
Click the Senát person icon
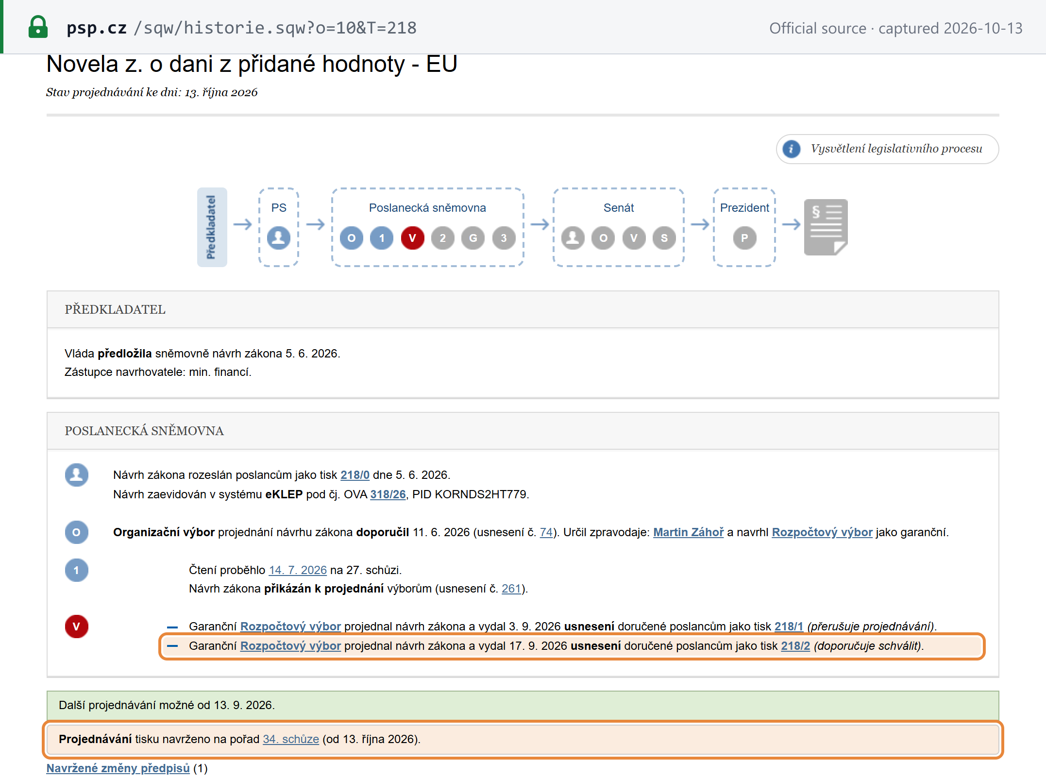573,238
